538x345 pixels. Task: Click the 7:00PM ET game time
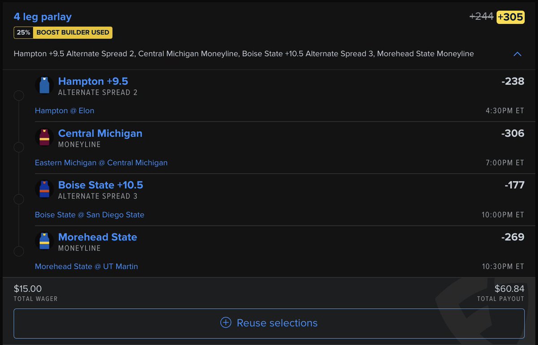[x=504, y=163]
